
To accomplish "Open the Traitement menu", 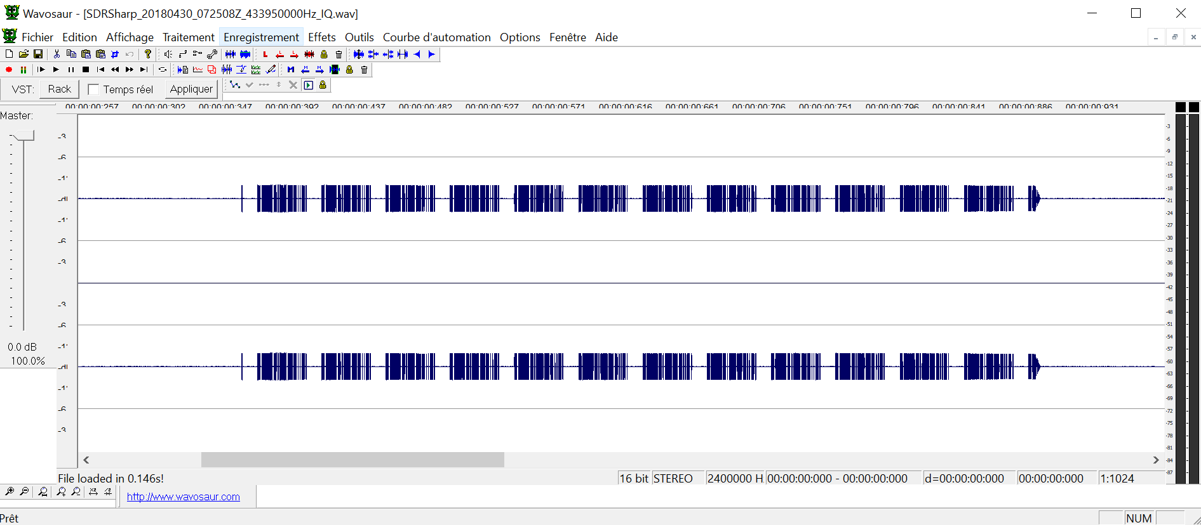I will pos(188,37).
